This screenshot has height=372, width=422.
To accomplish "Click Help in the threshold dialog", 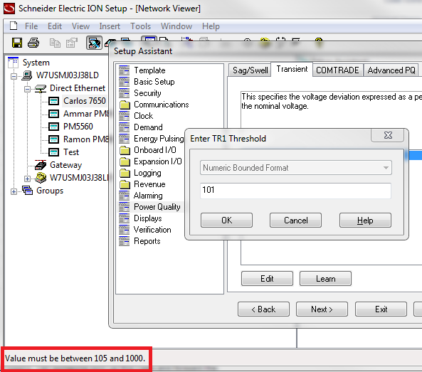I will coord(365,220).
